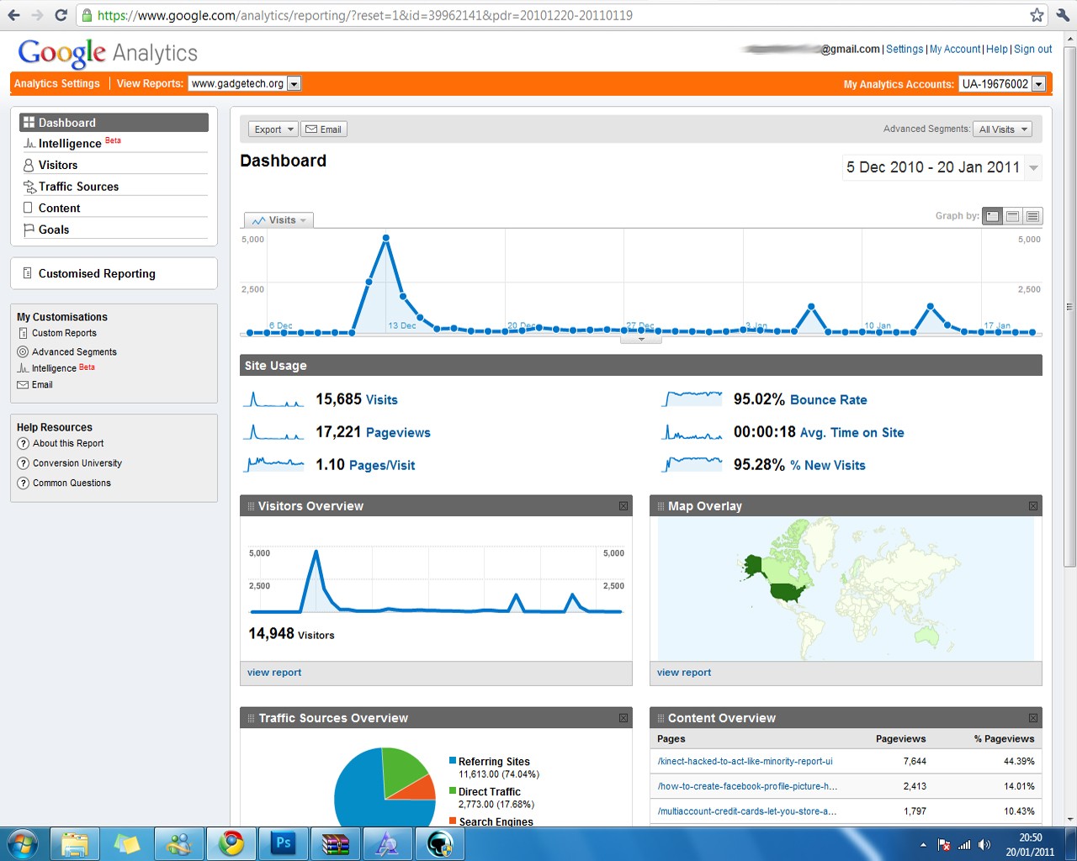Open Windows Explorer from the taskbar
1077x861 pixels.
(x=75, y=843)
